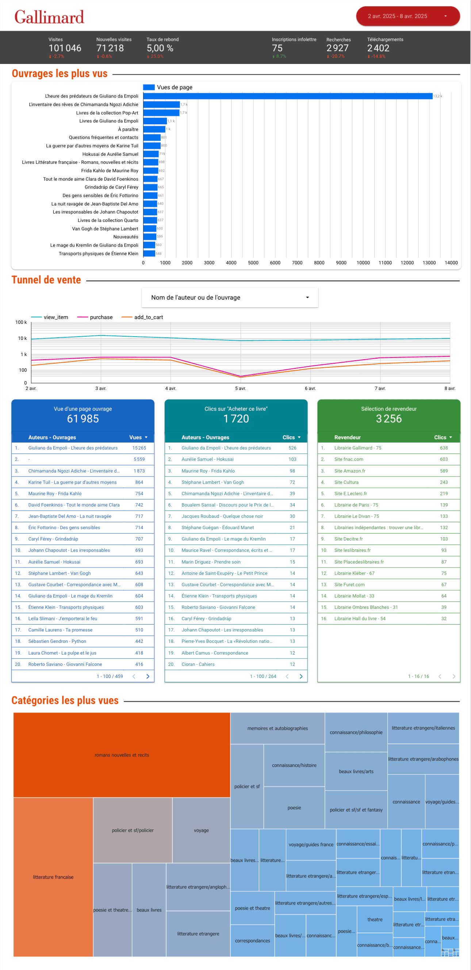Click 'Leïla Slimani - J'emporterai le feu' row

83,618
